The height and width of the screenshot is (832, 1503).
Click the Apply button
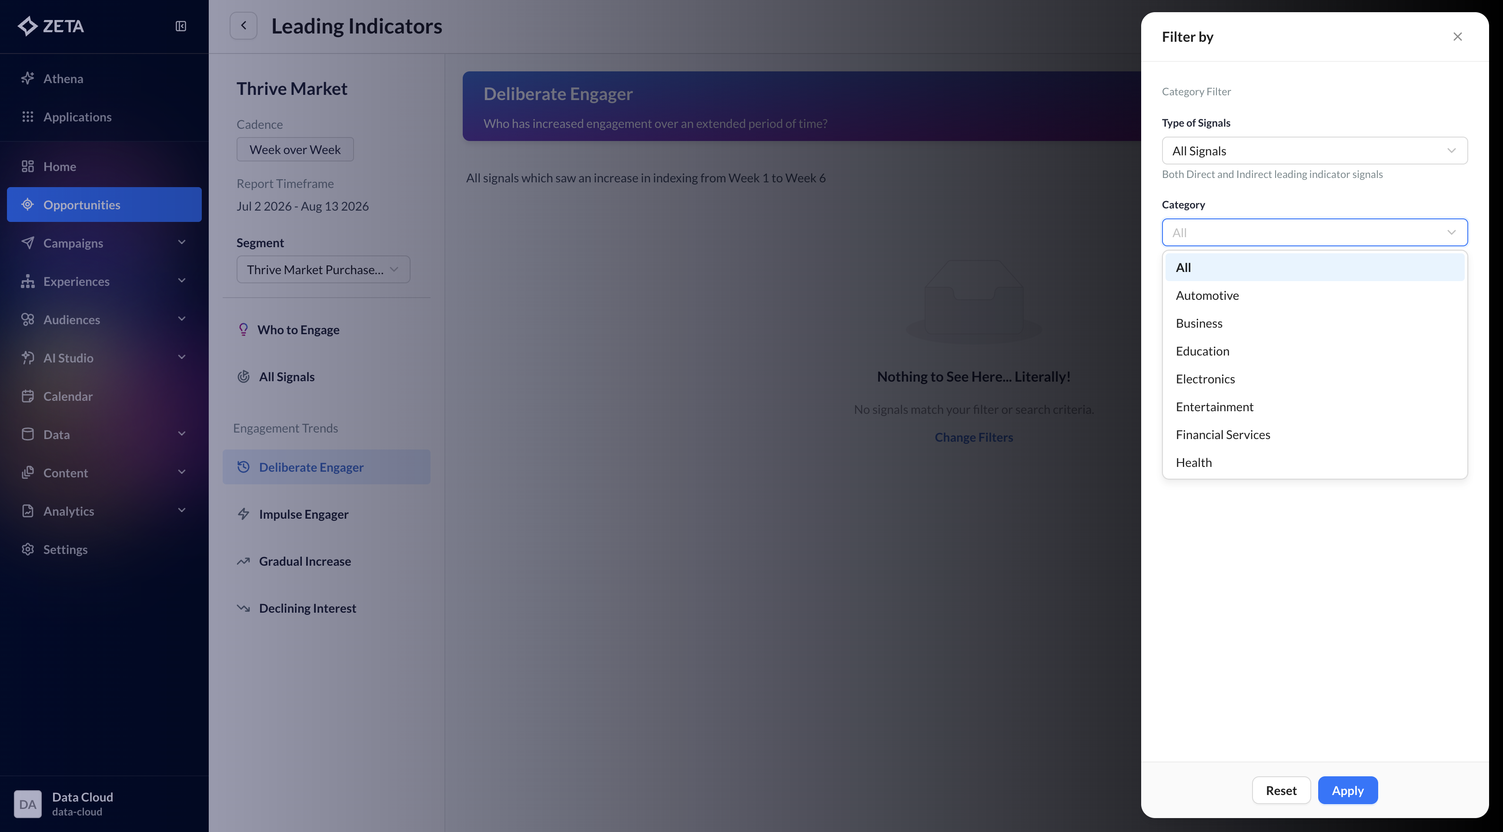[x=1348, y=791]
